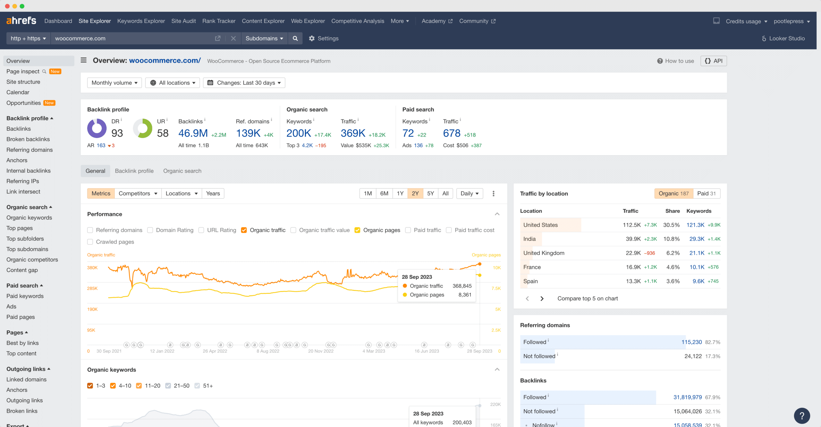Image resolution: width=821 pixels, height=427 pixels.
Task: Open Looker Studio integration
Action: point(783,38)
